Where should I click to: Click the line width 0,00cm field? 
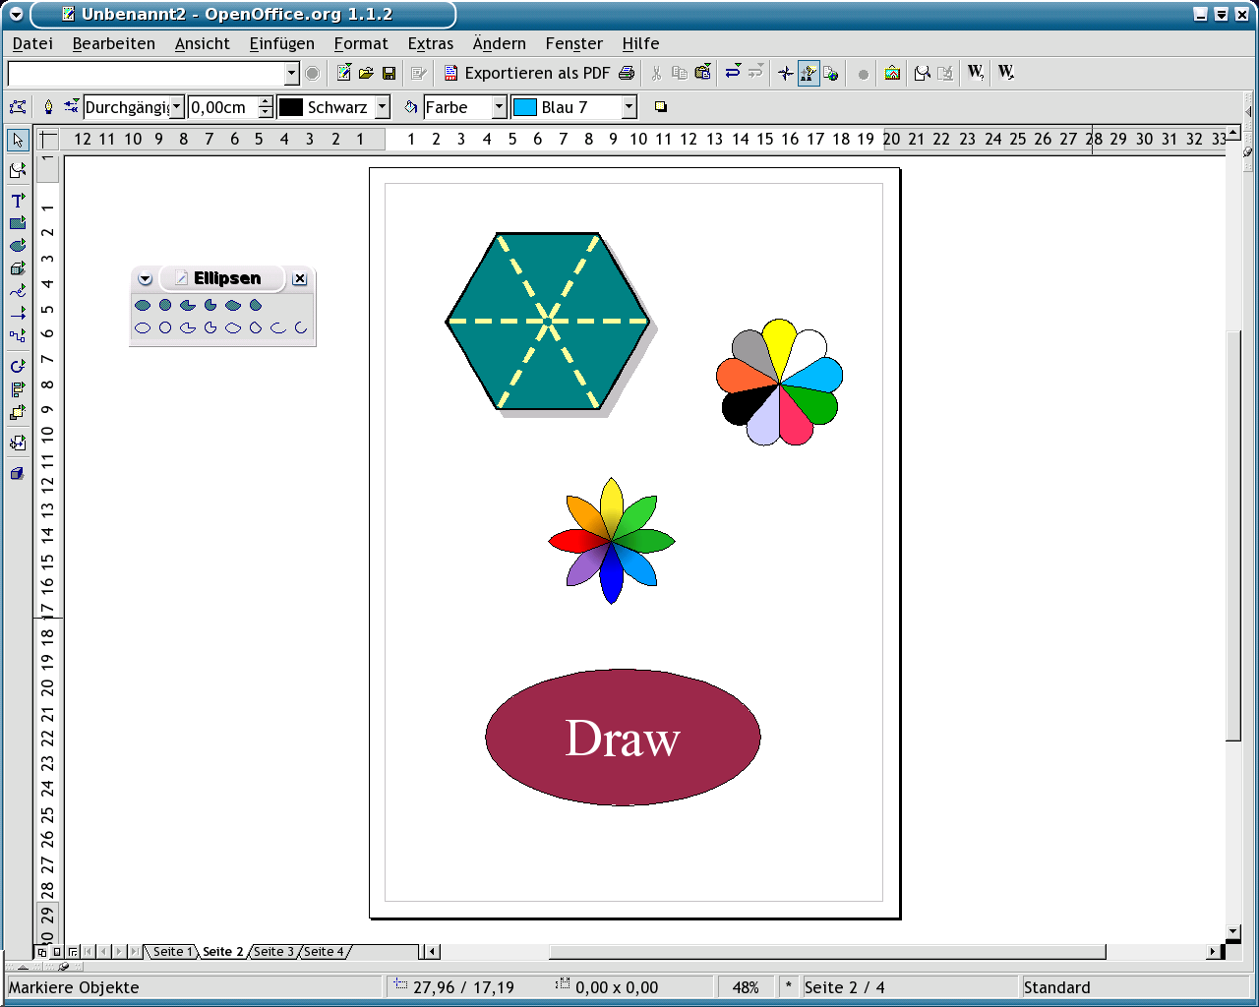pyautogui.click(x=221, y=107)
